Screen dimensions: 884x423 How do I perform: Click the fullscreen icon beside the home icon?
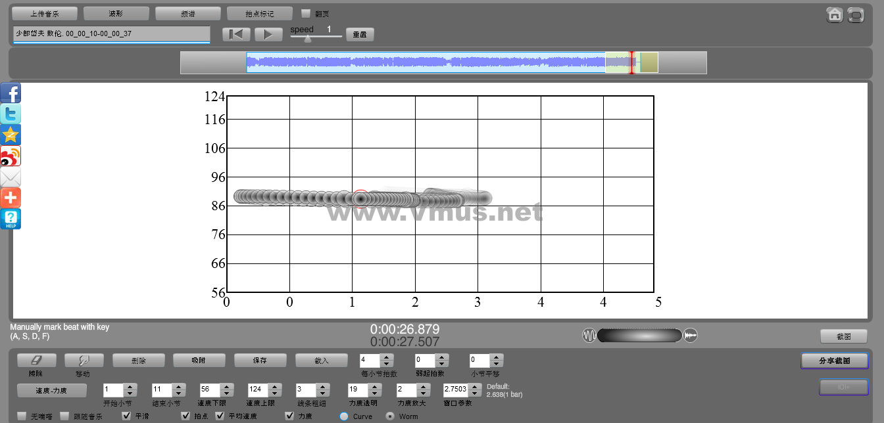click(855, 14)
